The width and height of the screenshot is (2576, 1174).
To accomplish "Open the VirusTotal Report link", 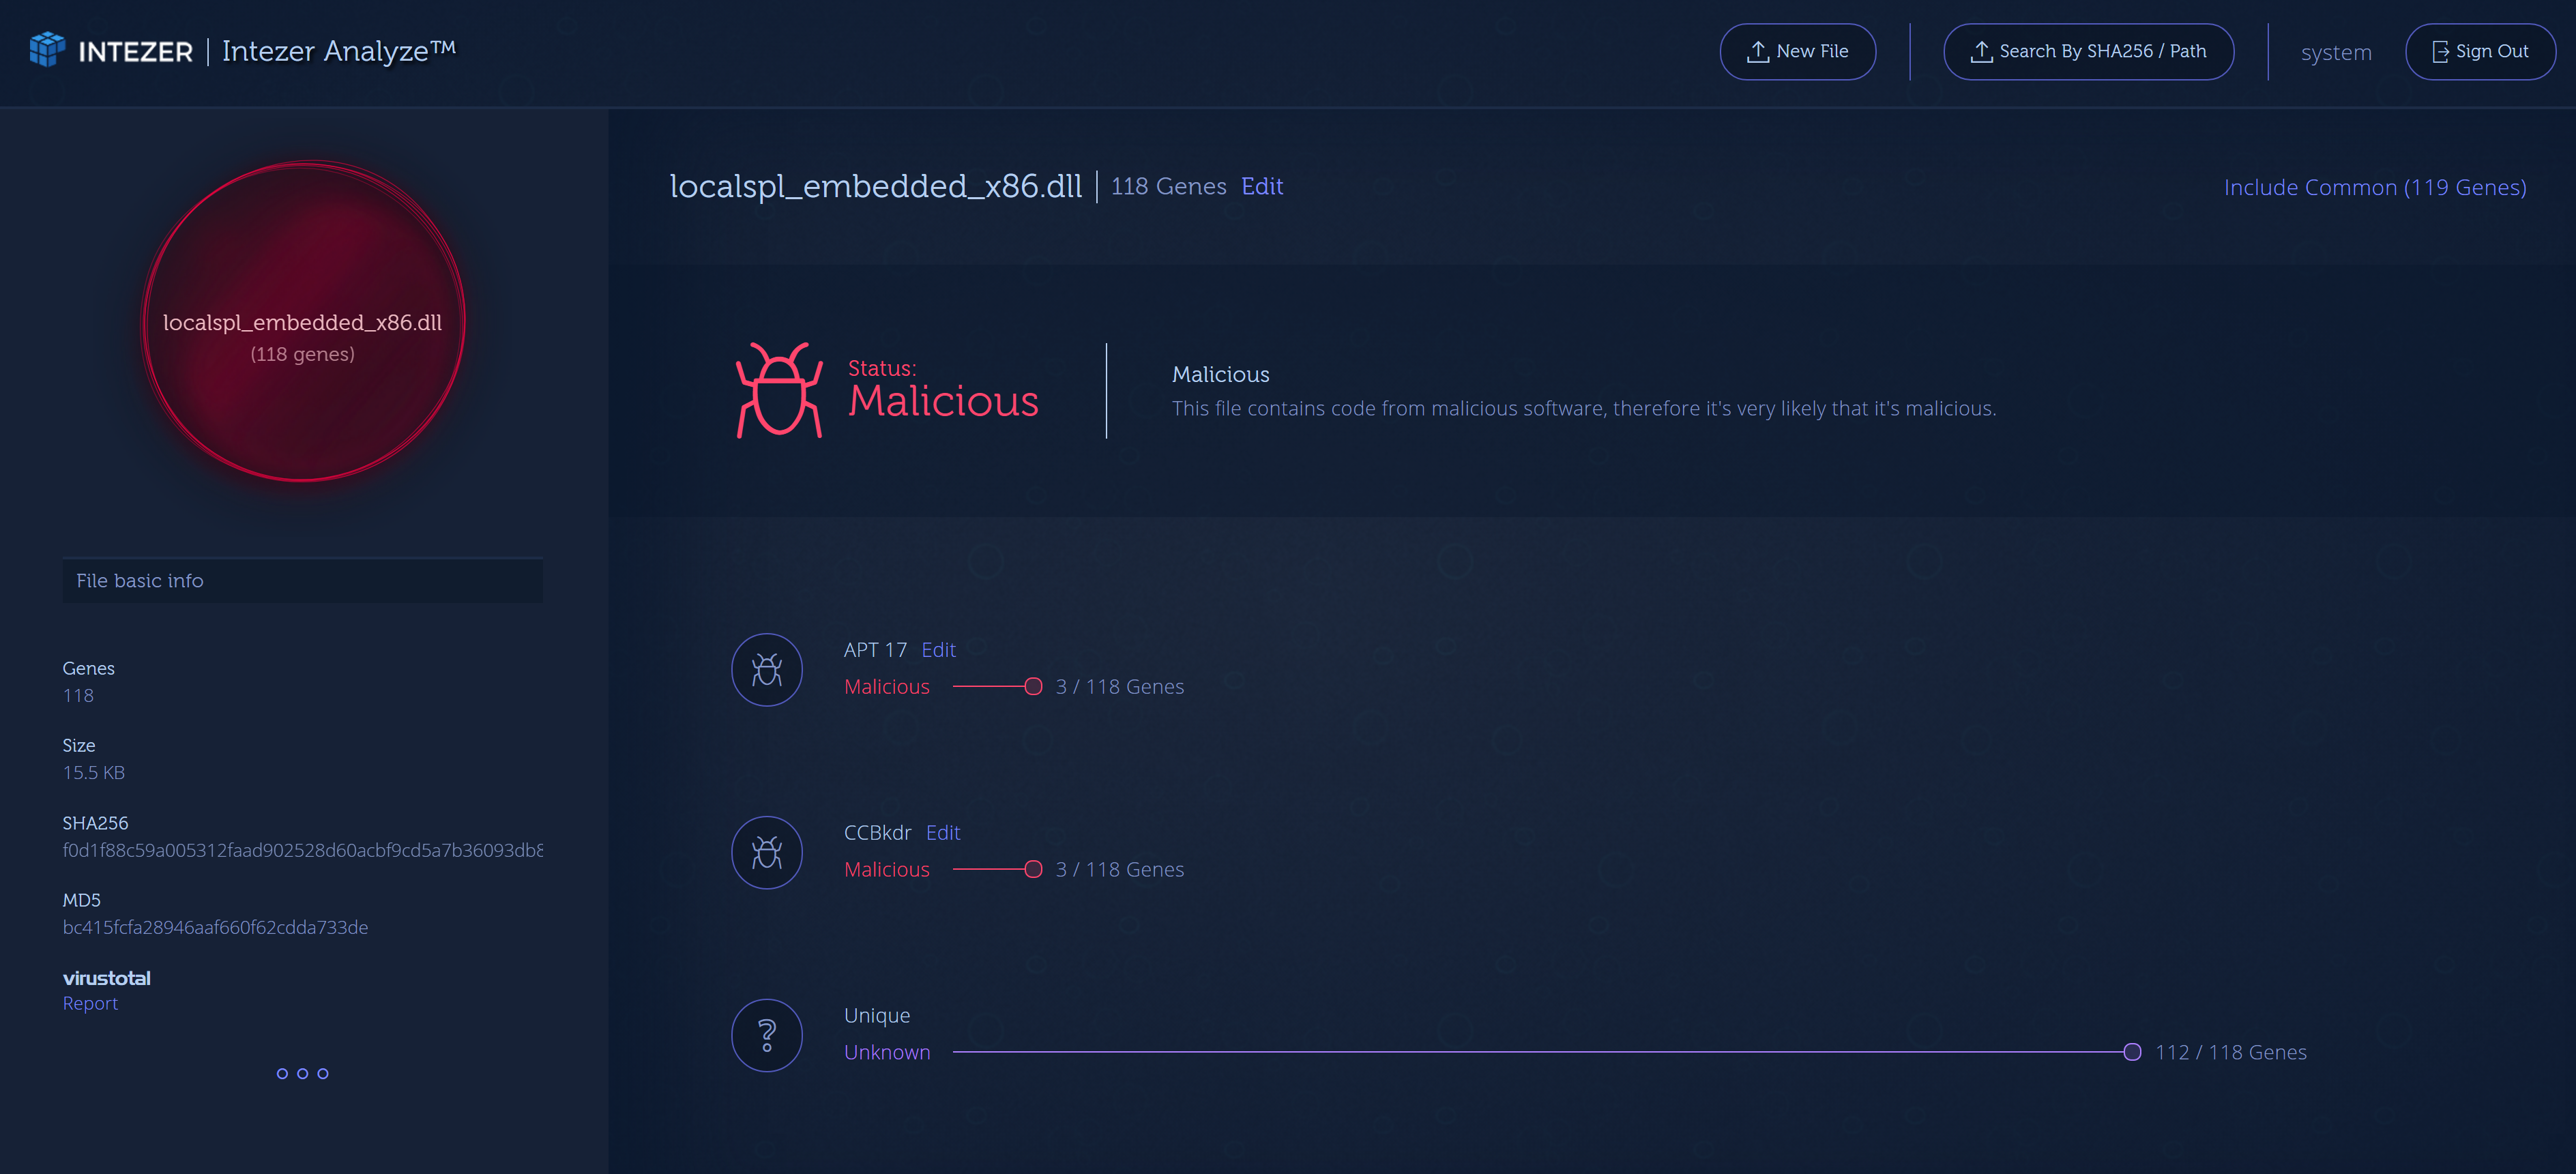I will tap(90, 1003).
